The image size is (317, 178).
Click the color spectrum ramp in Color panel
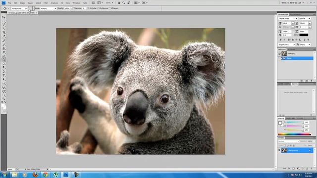(x=294, y=134)
